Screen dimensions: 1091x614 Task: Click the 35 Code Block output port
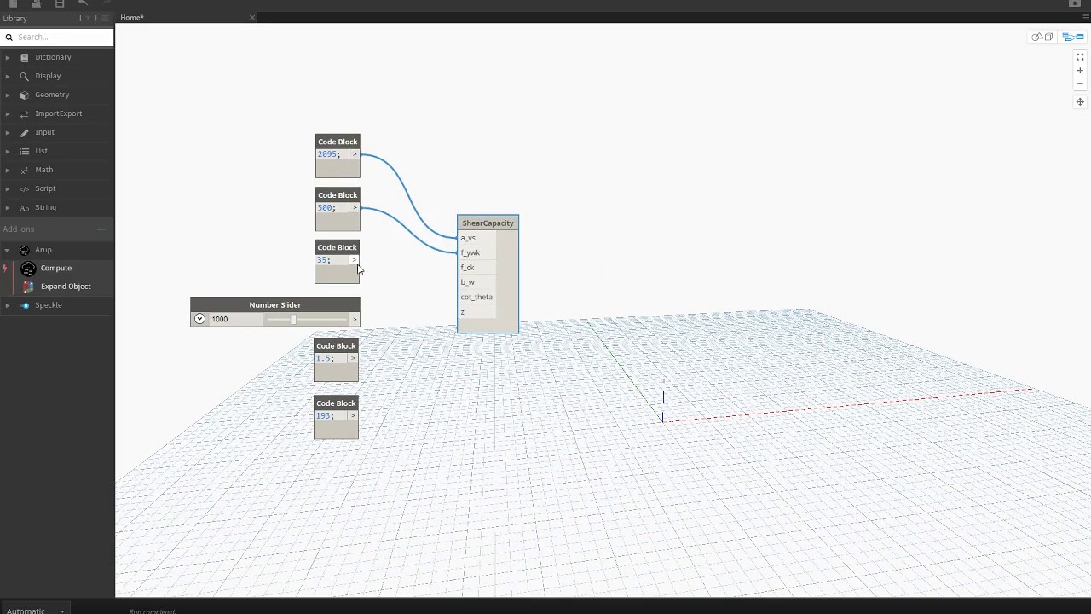pyautogui.click(x=354, y=260)
